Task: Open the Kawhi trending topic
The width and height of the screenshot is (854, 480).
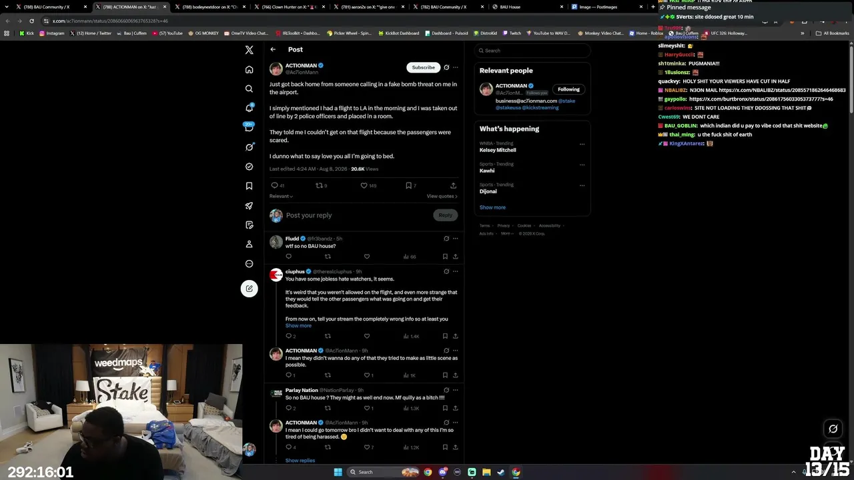Action: coord(487,171)
